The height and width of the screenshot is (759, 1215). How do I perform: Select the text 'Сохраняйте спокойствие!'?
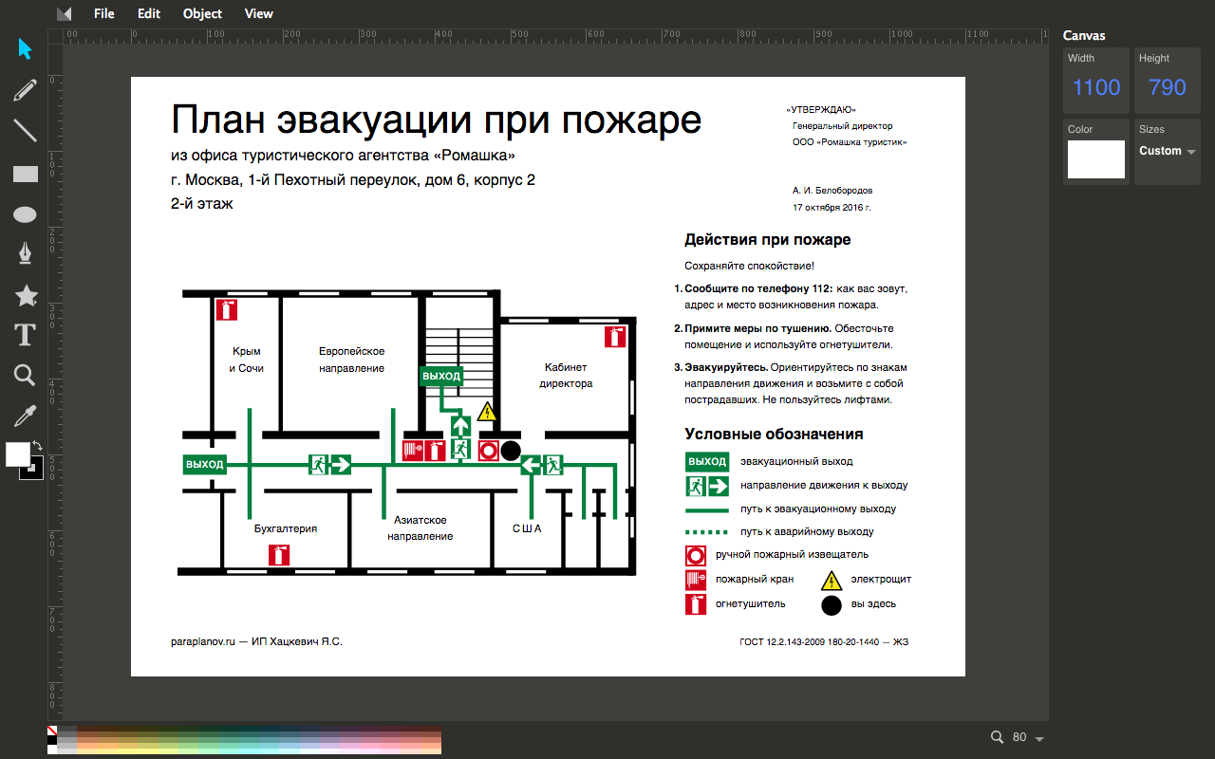(x=750, y=267)
